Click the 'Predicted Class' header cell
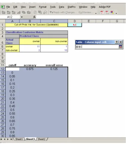The width and height of the screenshot is (126, 144). 44,36
